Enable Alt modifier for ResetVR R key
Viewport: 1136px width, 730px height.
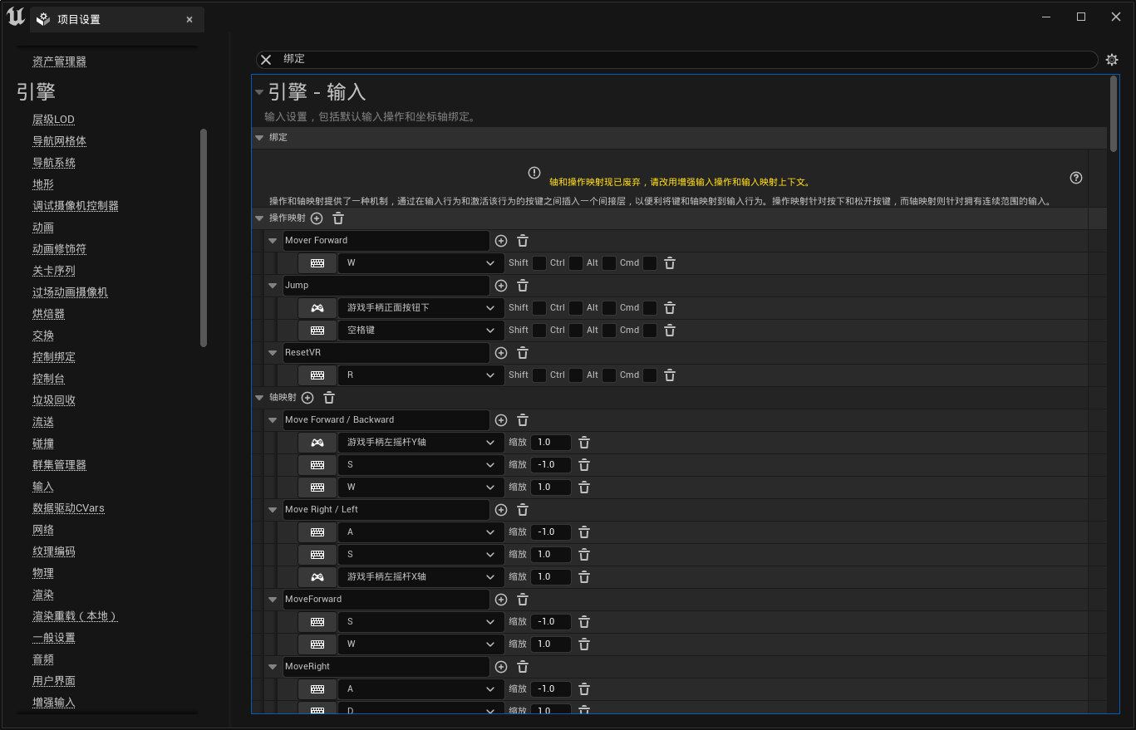609,375
